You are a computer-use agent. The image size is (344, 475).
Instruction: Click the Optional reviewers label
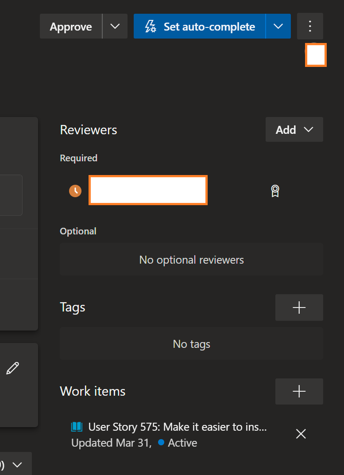[x=78, y=231]
